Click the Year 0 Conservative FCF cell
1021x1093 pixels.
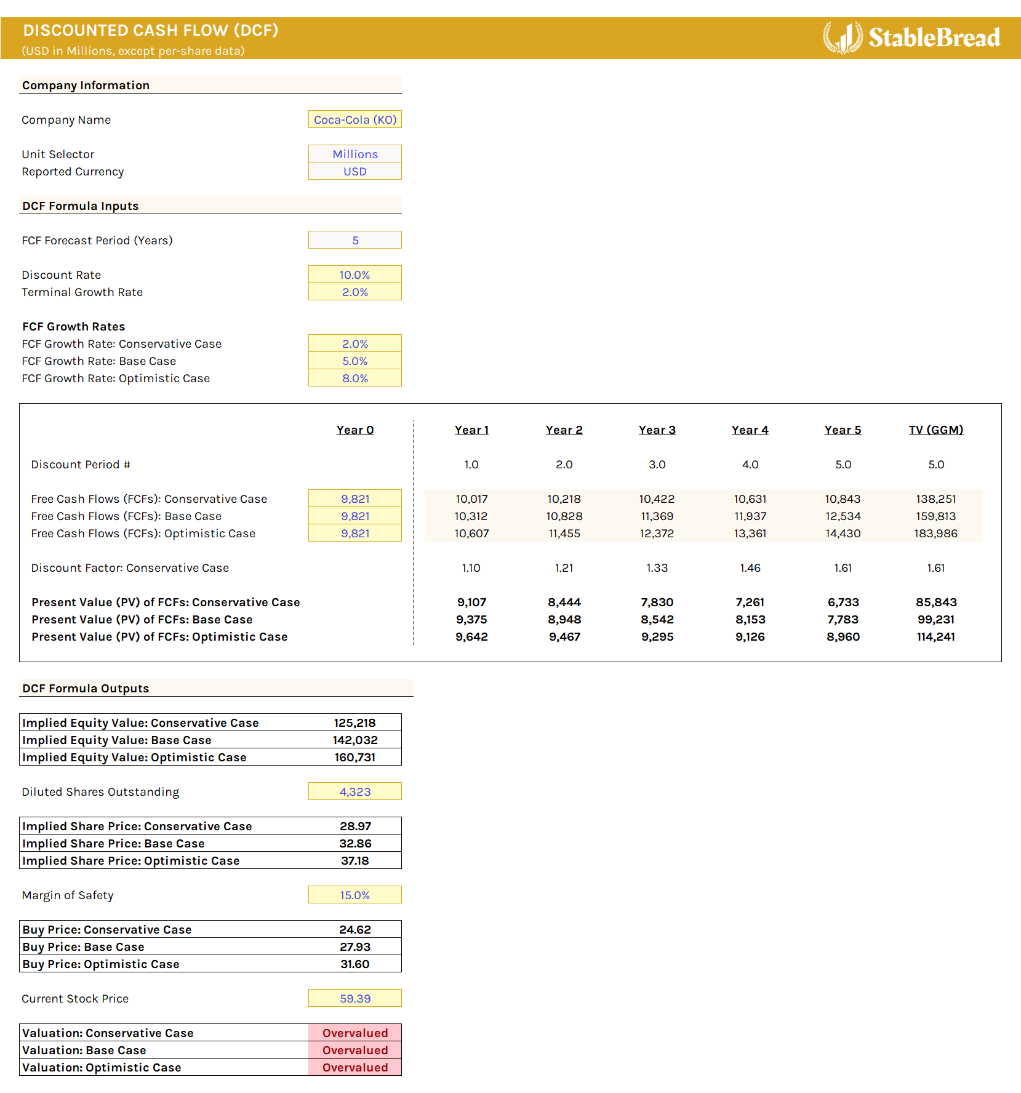pyautogui.click(x=354, y=498)
